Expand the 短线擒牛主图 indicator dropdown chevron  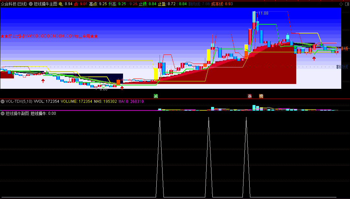tap(31, 4)
